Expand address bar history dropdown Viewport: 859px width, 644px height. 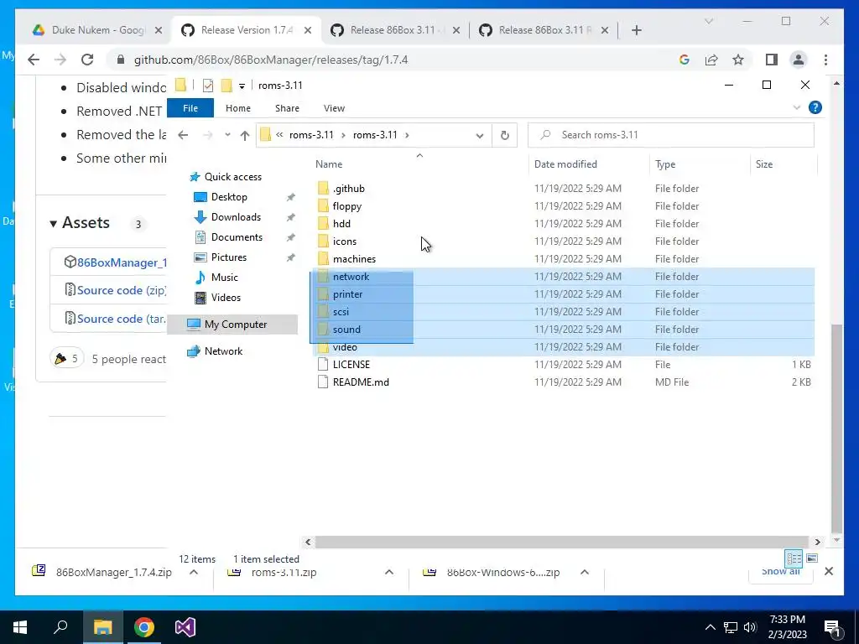click(x=479, y=135)
